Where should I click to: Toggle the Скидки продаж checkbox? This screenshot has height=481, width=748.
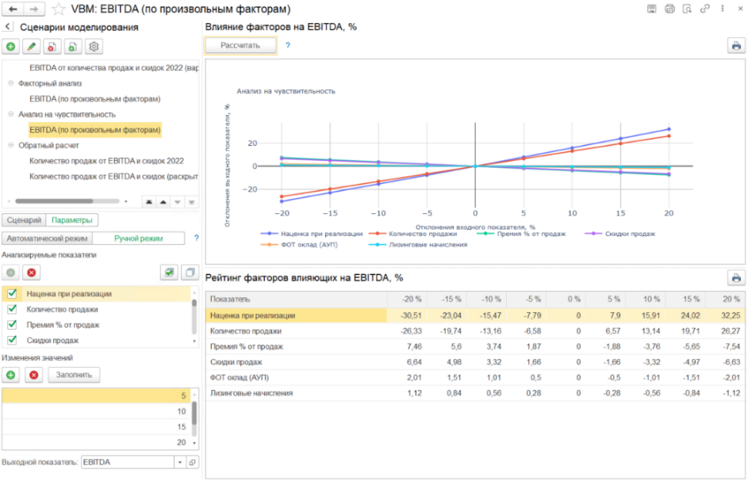pyautogui.click(x=12, y=341)
